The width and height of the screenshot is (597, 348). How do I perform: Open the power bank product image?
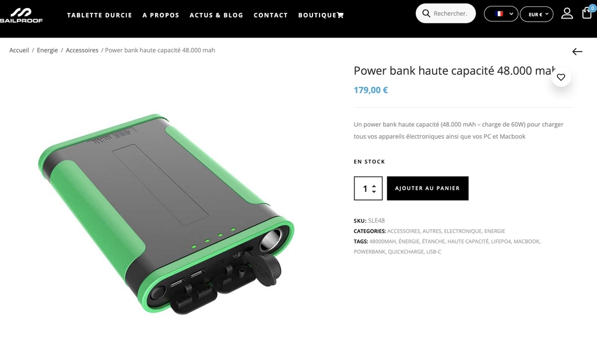coord(166,214)
